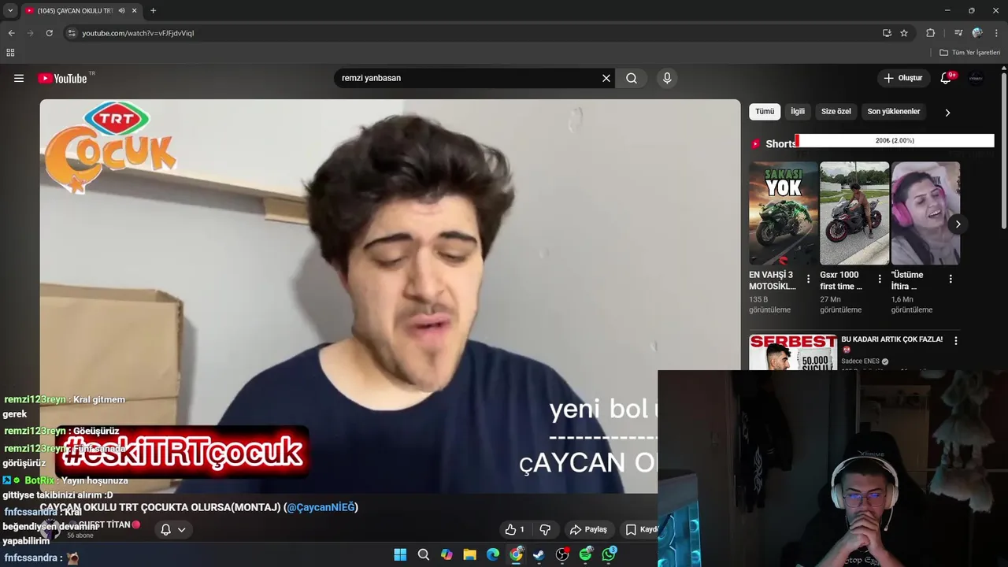Open Steam from the taskbar
This screenshot has height=567, width=1008.
click(539, 554)
